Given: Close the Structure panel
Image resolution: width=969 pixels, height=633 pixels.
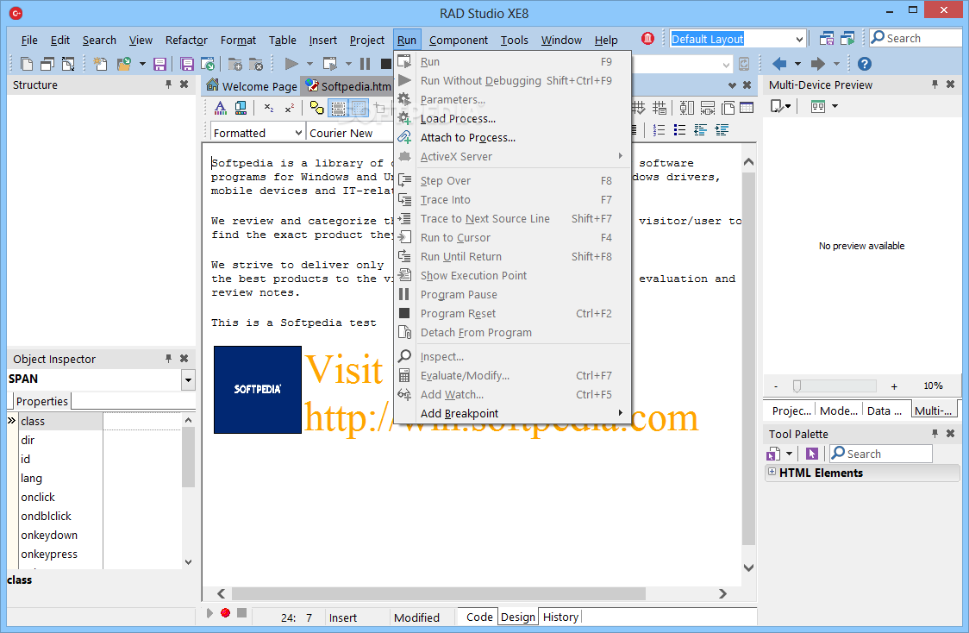Looking at the screenshot, I should point(184,84).
